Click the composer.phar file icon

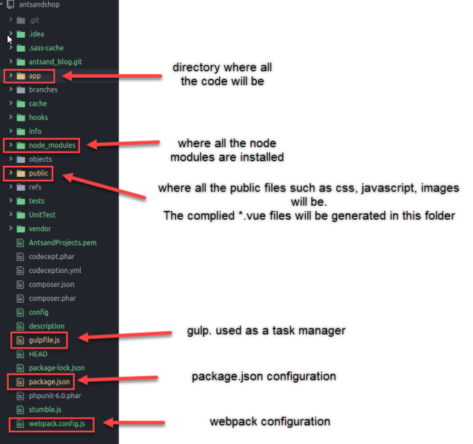[20, 299]
